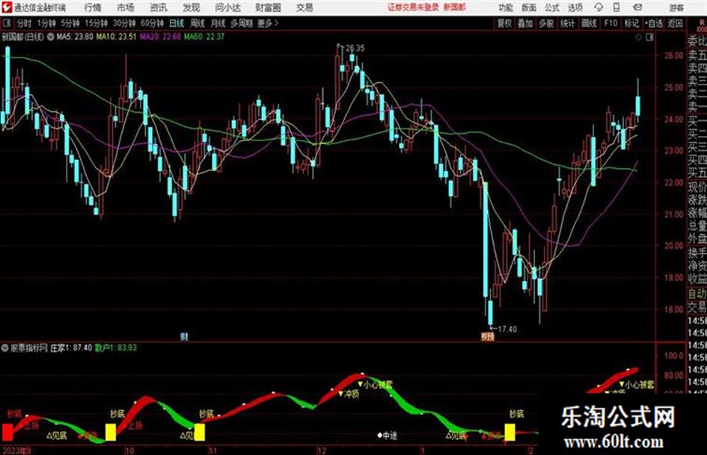This screenshot has width=707, height=455.
Task: Click the customer service headset icon
Action: 599,7
